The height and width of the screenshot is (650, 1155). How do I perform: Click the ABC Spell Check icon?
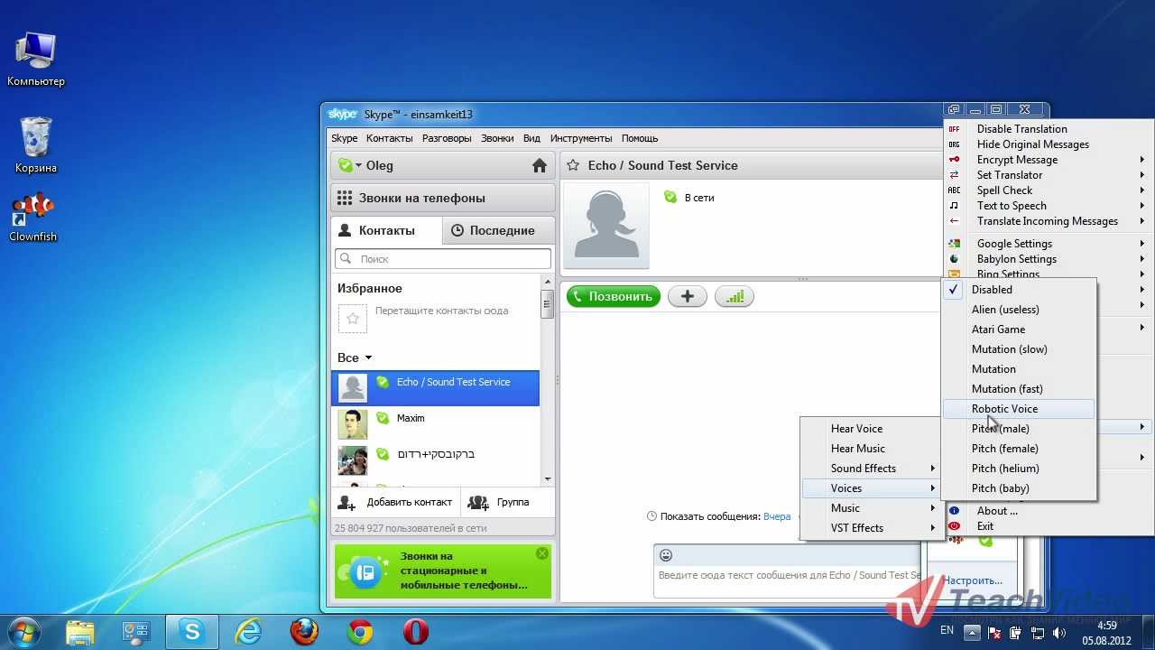tap(954, 190)
